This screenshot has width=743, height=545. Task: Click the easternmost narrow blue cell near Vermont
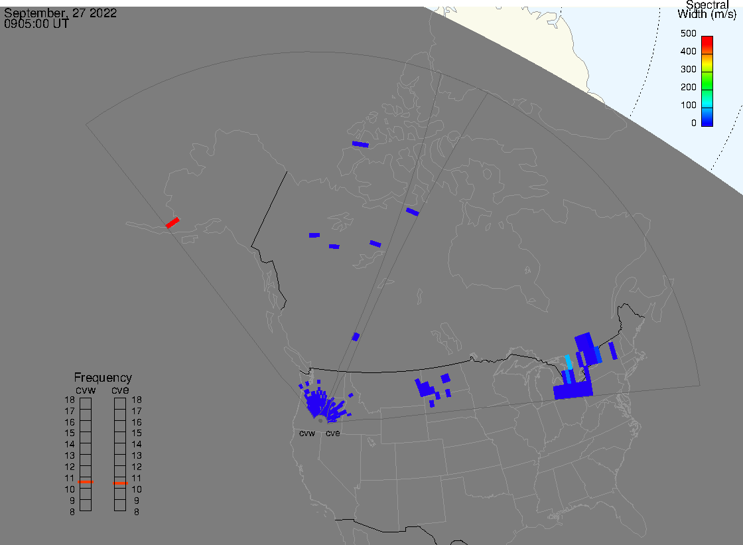(613, 350)
